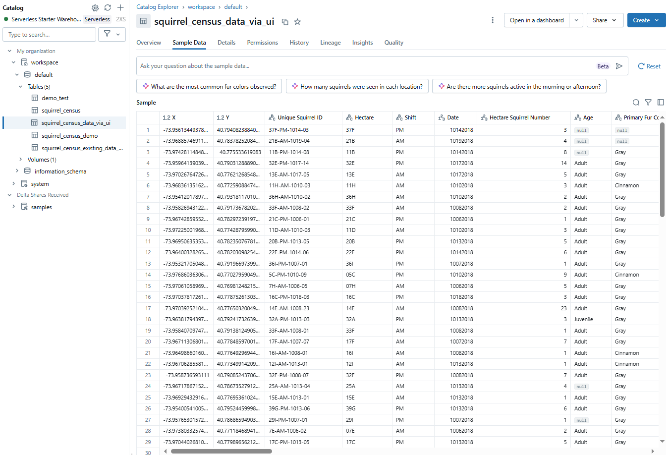Switch to the Lineage tab
Viewport: 669px width, 455px height.
(x=330, y=43)
